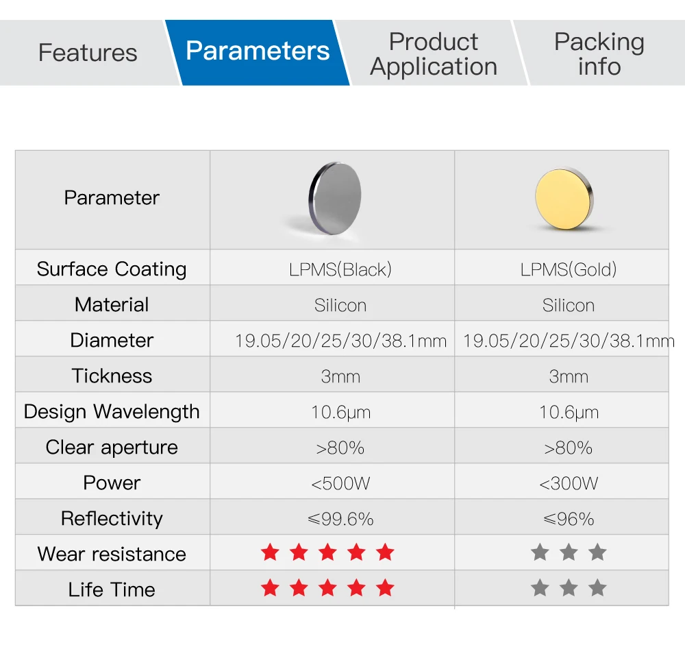
Task: Click the black LPMS mirror image
Action: [335, 199]
